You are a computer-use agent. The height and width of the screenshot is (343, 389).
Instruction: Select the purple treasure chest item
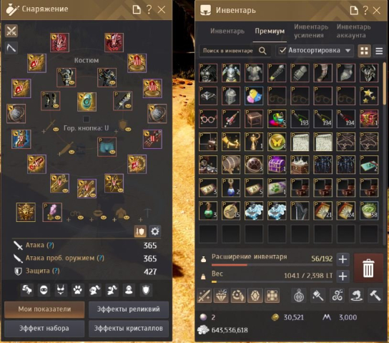277,165
